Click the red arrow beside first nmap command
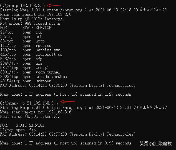The height and width of the screenshot is (150, 176). coord(55,5)
